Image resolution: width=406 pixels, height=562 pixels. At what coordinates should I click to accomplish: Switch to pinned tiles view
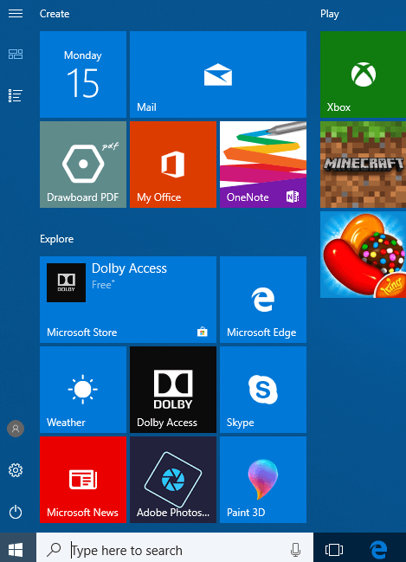click(16, 54)
